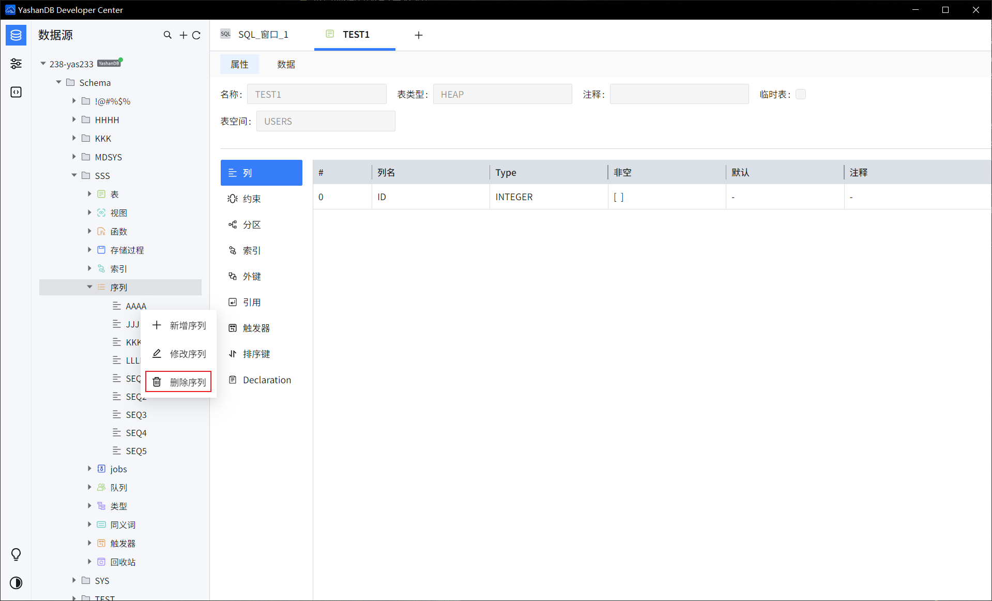Click the 存储过程 procedure icon in tree
992x601 pixels.
pos(101,250)
